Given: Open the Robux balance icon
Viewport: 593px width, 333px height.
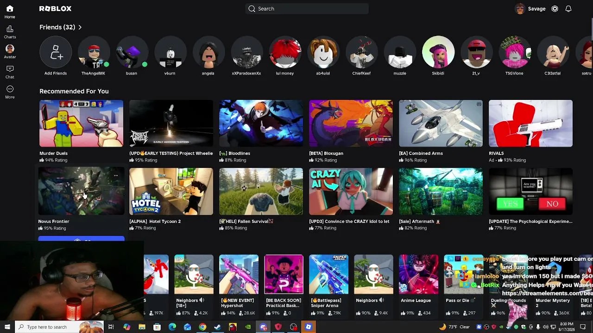Looking at the screenshot, I should coord(555,9).
